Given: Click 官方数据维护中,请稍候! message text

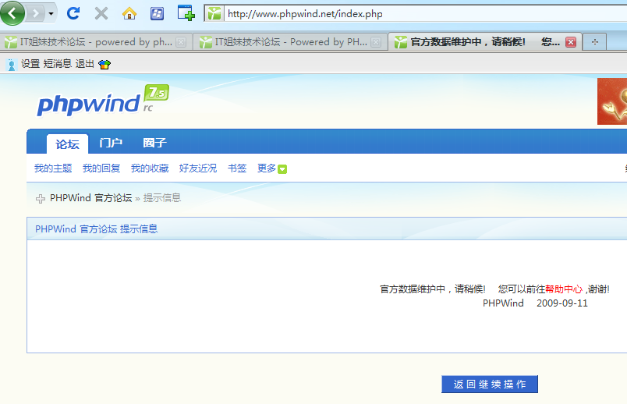Looking at the screenshot, I should (x=432, y=289).
